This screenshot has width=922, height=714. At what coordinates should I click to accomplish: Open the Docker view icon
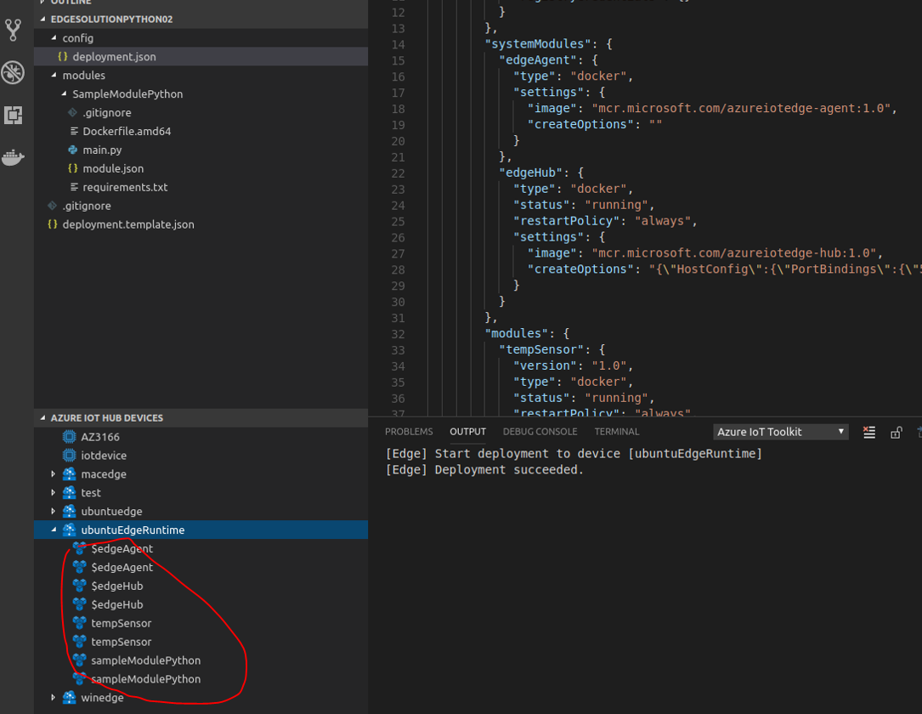click(13, 157)
